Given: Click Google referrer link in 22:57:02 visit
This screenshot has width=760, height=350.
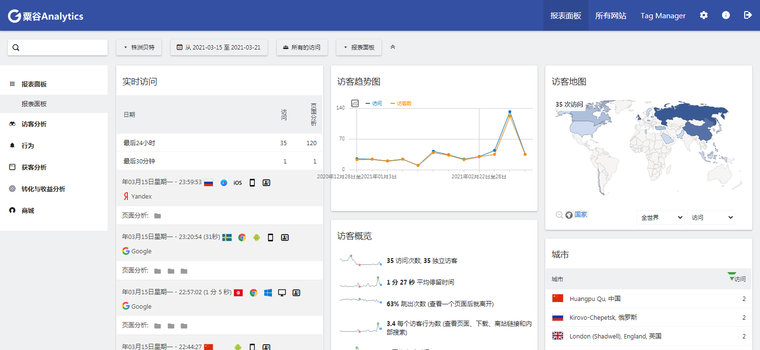Looking at the screenshot, I should pyautogui.click(x=141, y=306).
